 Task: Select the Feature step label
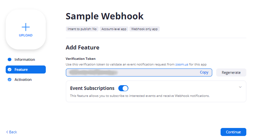[x=21, y=69]
